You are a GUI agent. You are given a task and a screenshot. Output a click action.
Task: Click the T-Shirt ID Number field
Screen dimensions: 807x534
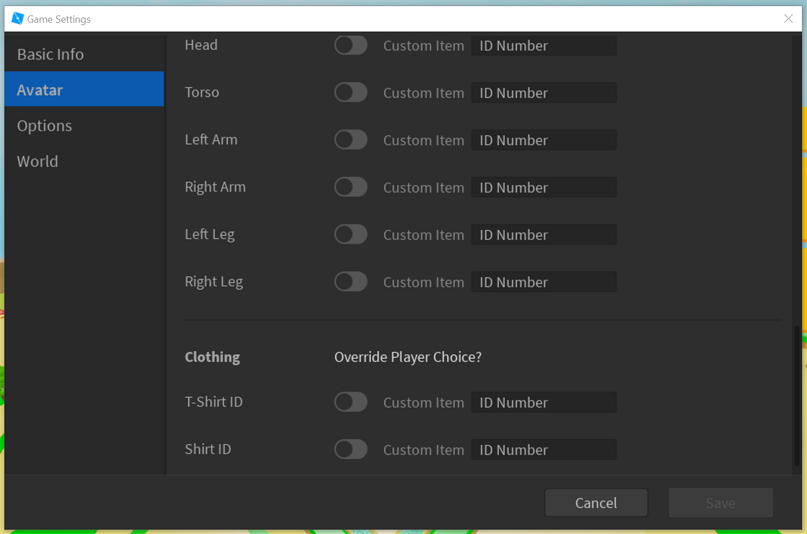pyautogui.click(x=544, y=402)
